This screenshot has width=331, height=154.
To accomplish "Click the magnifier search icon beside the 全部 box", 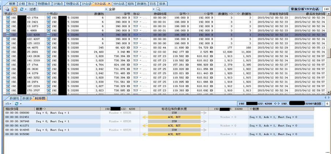I will coord(158,9).
